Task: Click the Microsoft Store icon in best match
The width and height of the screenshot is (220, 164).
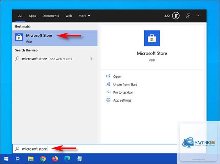Action: click(19, 37)
